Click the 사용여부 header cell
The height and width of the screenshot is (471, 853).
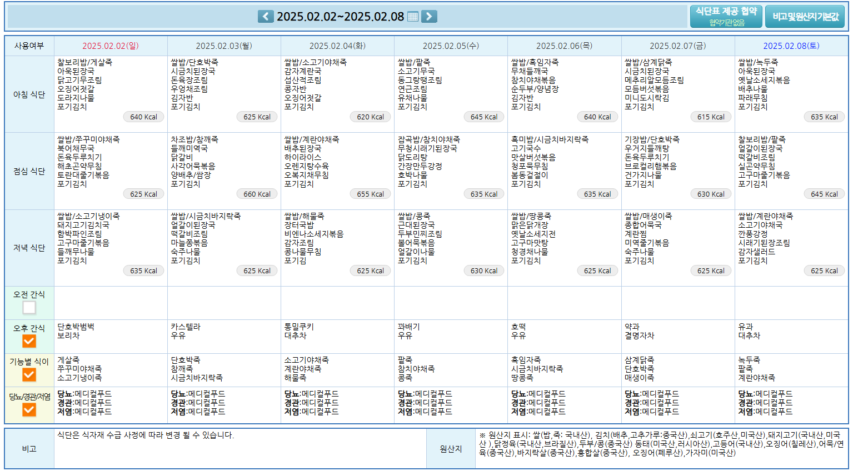[29, 46]
